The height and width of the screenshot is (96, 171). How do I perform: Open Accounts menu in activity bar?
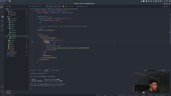pos(2,87)
